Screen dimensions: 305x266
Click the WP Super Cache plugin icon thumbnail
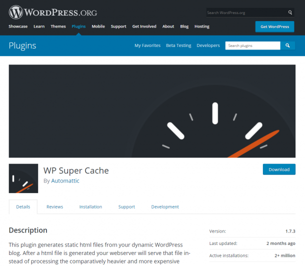click(23, 178)
